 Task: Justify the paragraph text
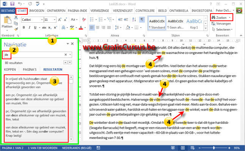tap(109, 28)
